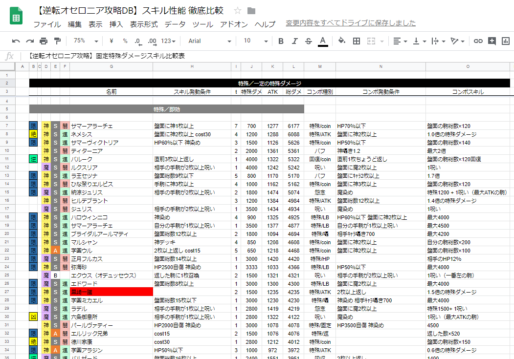Image resolution: width=514 pixels, height=359 pixels.
Task: Click the 最大4500 combo skill cell
Action: pos(468,226)
